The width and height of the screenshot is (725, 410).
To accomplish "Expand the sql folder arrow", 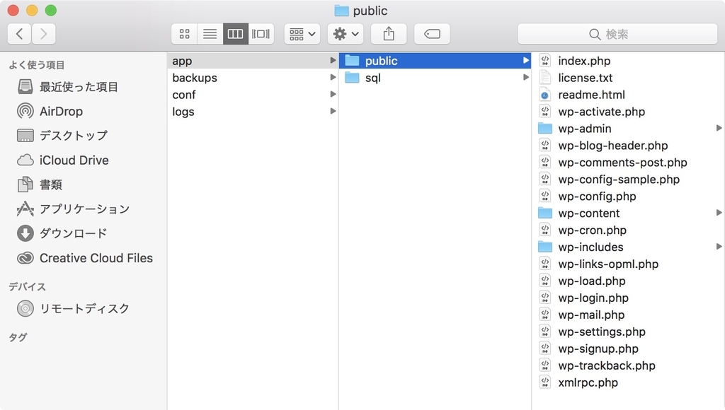I will pos(526,77).
